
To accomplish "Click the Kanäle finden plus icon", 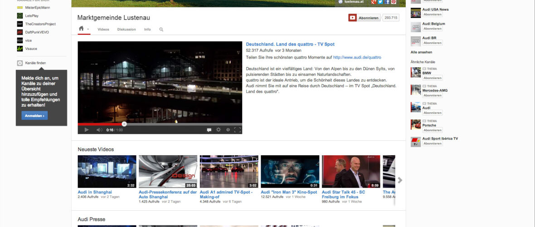I will 20,63.
